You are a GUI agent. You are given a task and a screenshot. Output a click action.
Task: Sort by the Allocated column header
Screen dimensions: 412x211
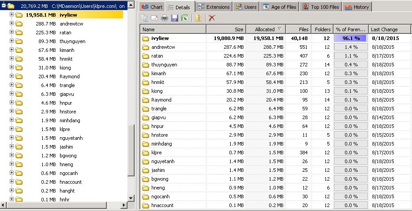[x=266, y=29]
